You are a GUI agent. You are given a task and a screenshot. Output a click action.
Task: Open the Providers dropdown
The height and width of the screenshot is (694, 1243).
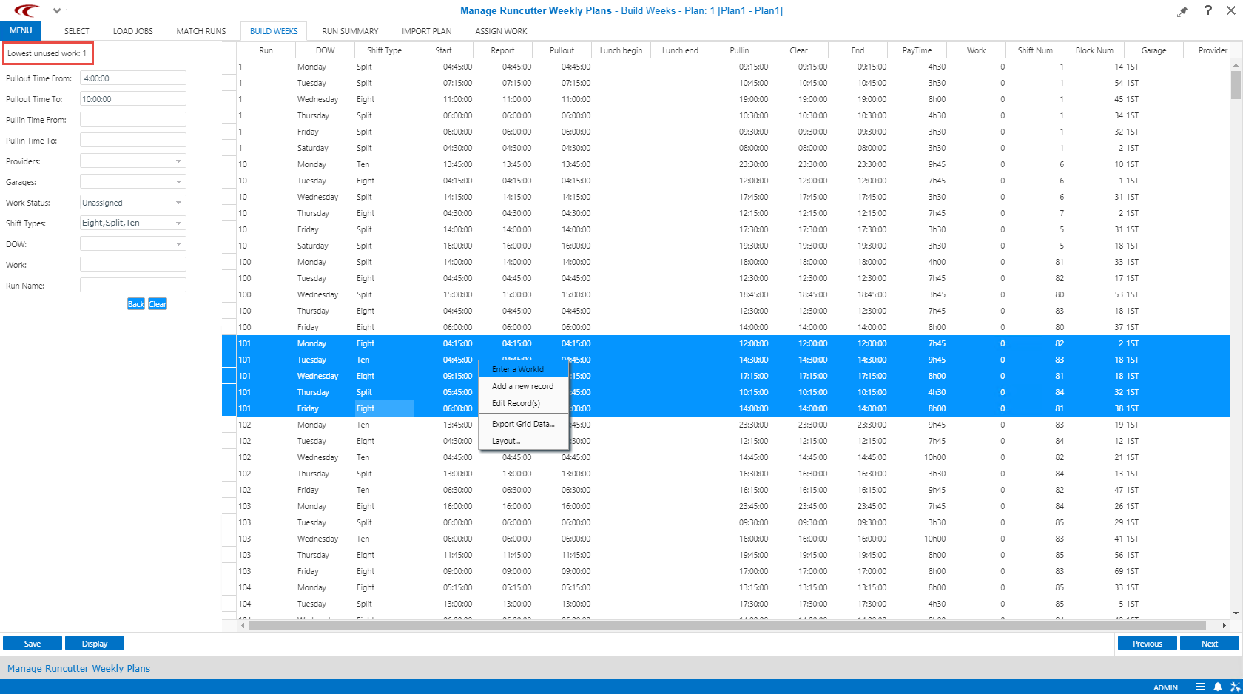(178, 161)
